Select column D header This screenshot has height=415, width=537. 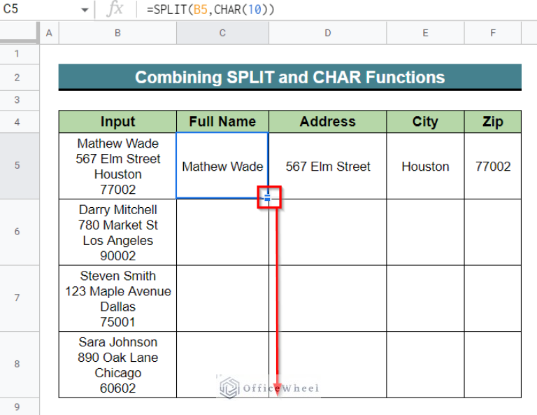point(328,33)
